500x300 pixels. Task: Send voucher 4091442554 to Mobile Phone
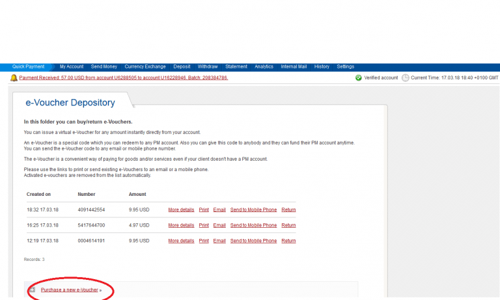(x=253, y=210)
